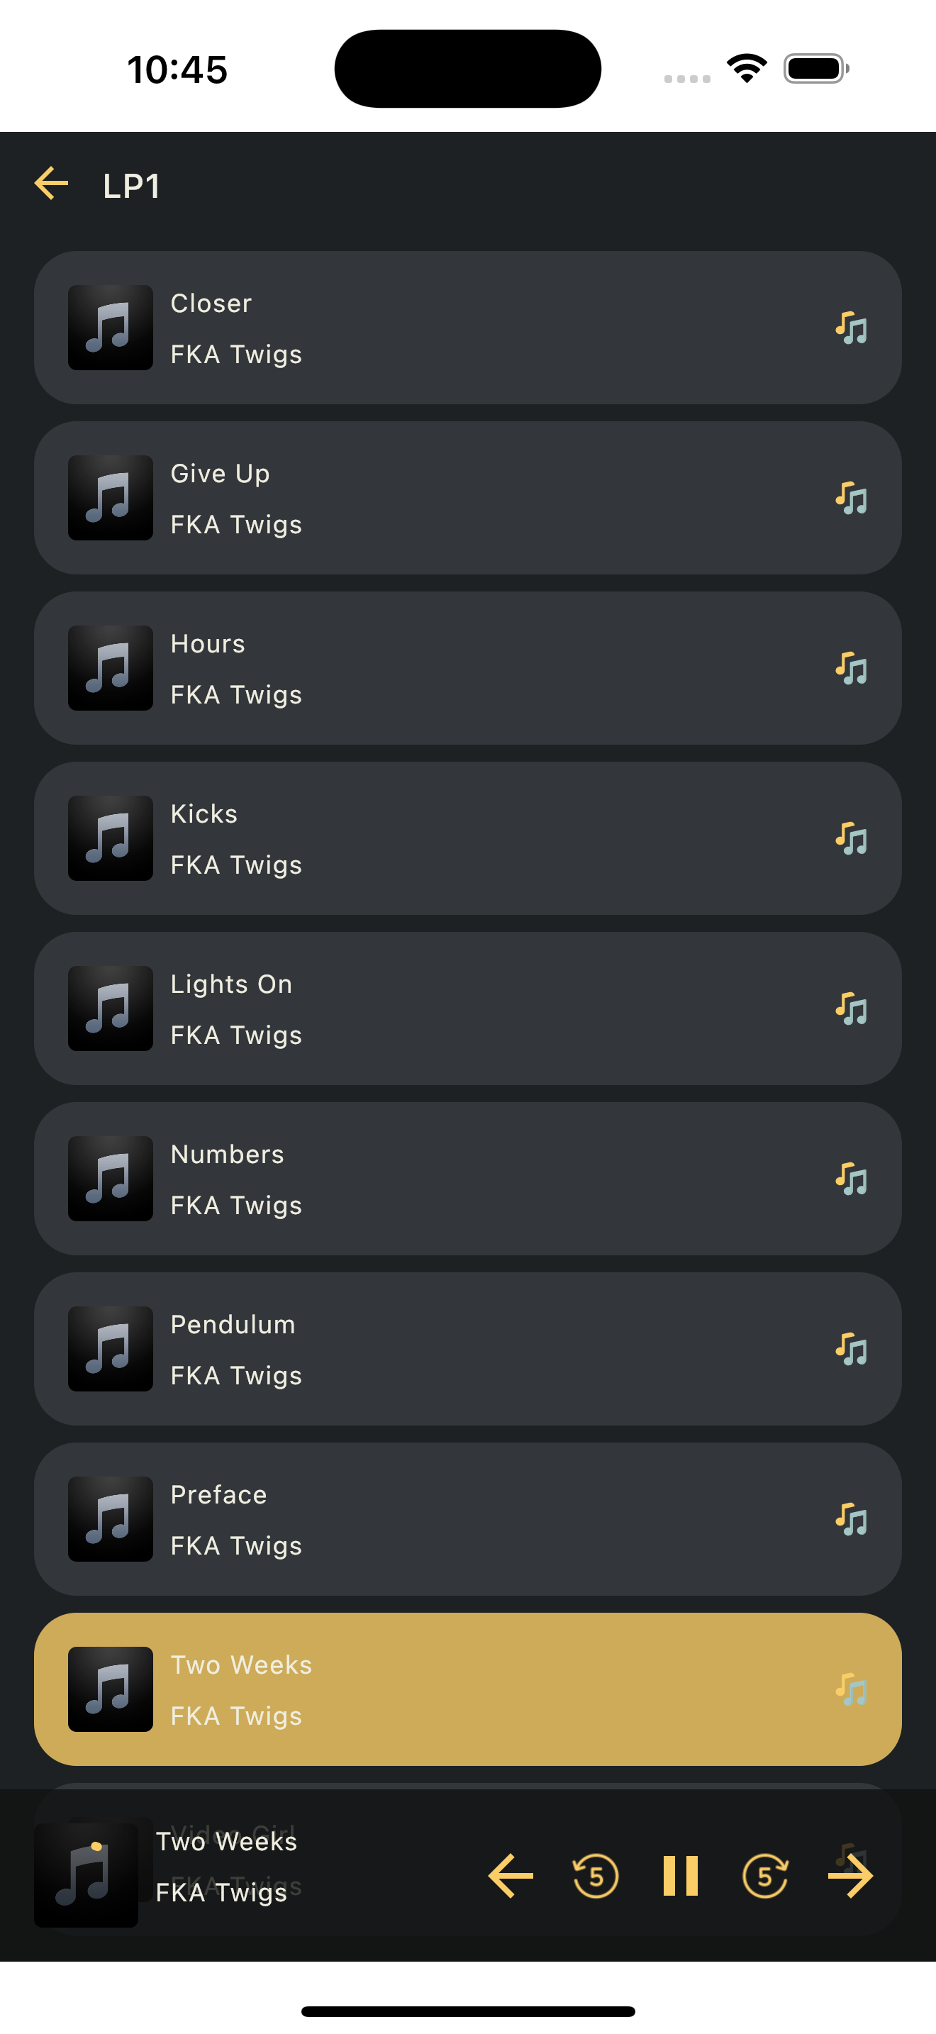Select the Lights On track
936x2034 pixels.
coord(468,1008)
